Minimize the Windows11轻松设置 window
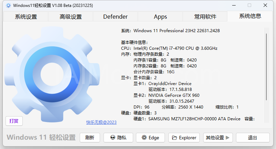The image size is (276, 149). (234, 6)
